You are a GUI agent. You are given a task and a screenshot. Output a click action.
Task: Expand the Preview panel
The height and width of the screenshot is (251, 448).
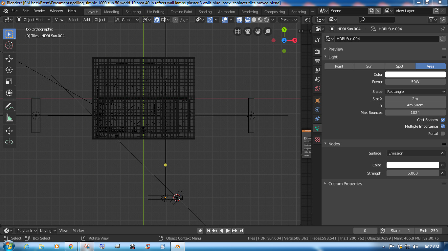(x=336, y=49)
